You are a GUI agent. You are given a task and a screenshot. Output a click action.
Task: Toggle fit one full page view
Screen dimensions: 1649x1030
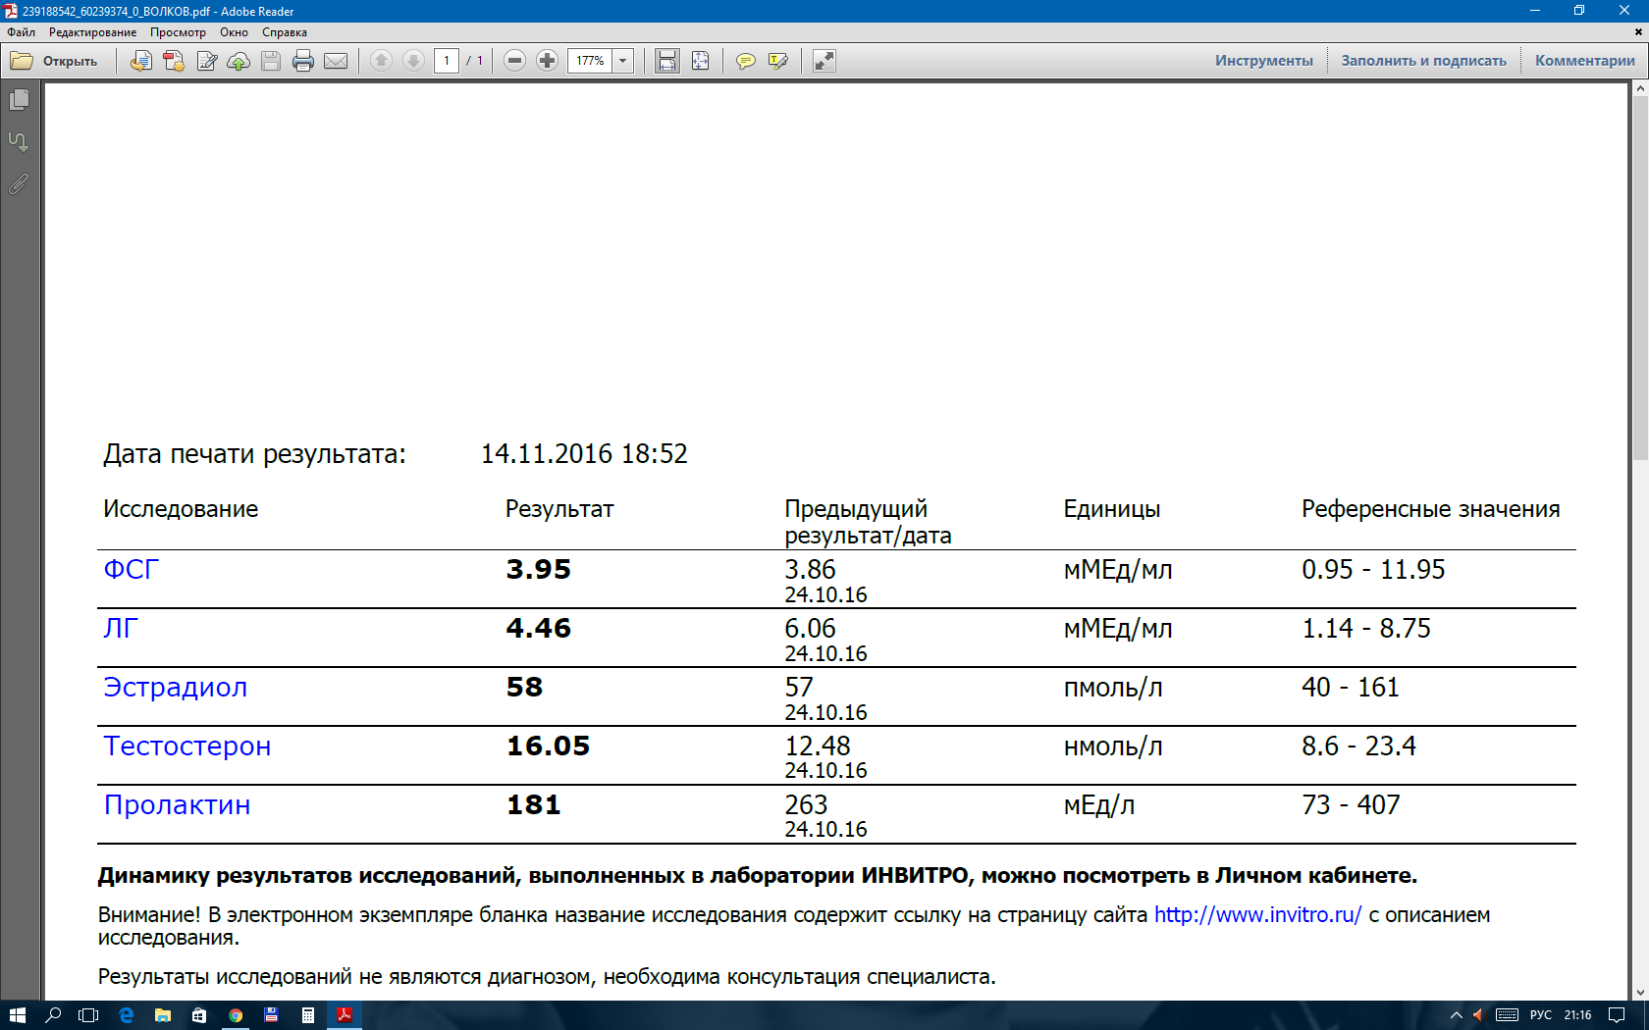[701, 61]
